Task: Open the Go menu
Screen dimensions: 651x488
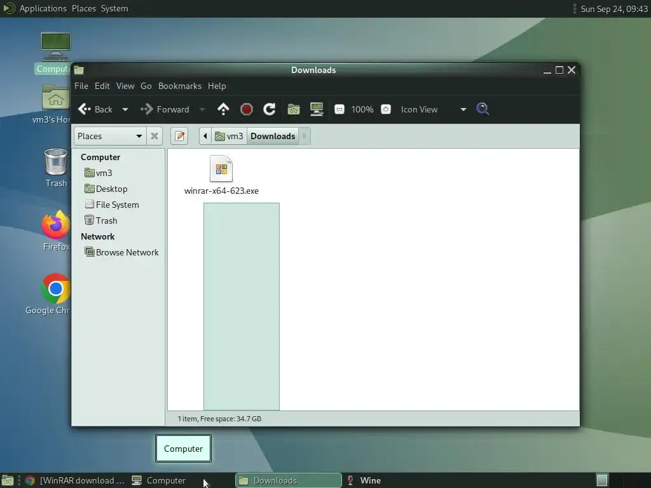Action: point(146,86)
